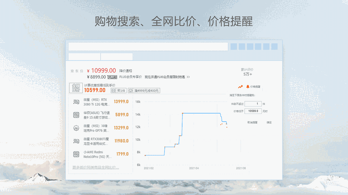The image size is (348, 195).
Task: Click the 件数不超过 quantity input field
Action: 253,104
